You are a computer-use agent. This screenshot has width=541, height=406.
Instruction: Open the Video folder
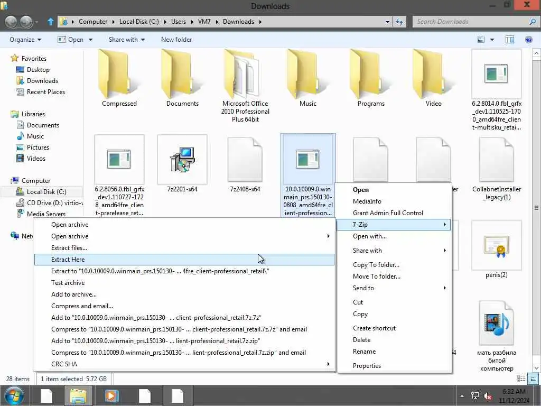click(434, 74)
